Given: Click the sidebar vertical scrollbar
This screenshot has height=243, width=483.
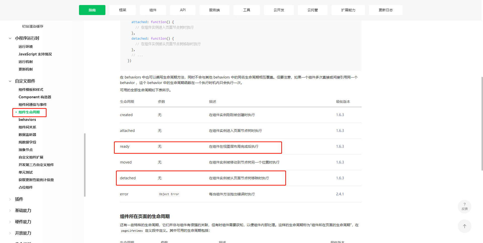Looking at the screenshot, I should pyautogui.click(x=85, y=165).
